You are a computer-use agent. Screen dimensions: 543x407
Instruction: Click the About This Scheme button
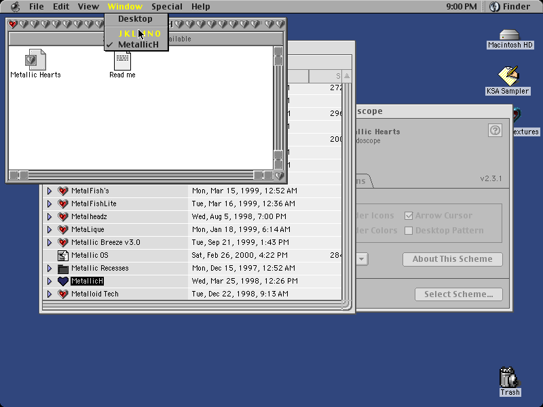click(452, 259)
